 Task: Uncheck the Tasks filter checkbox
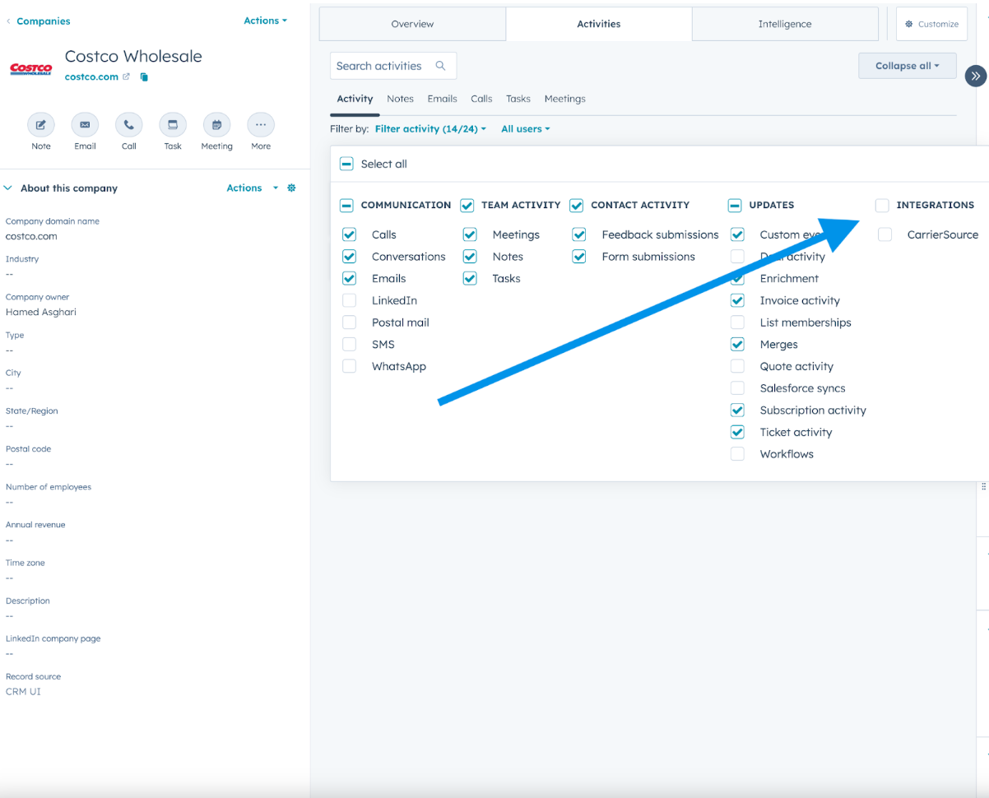(470, 278)
